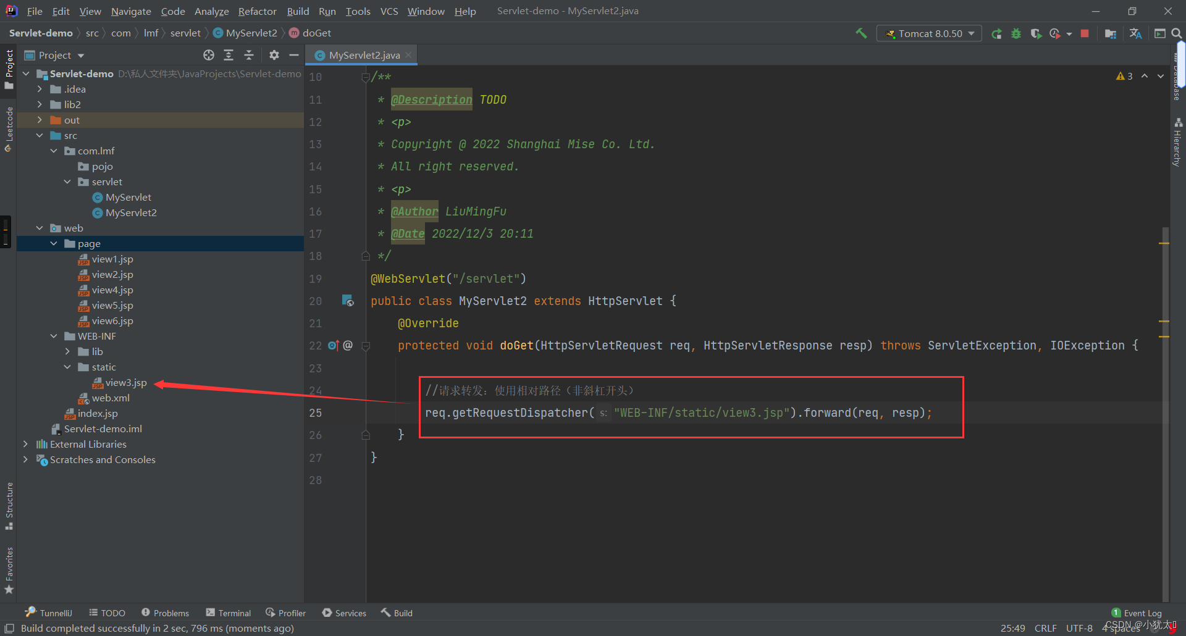Open the Terminal tool window
Screen dimensions: 1186x636
point(229,613)
